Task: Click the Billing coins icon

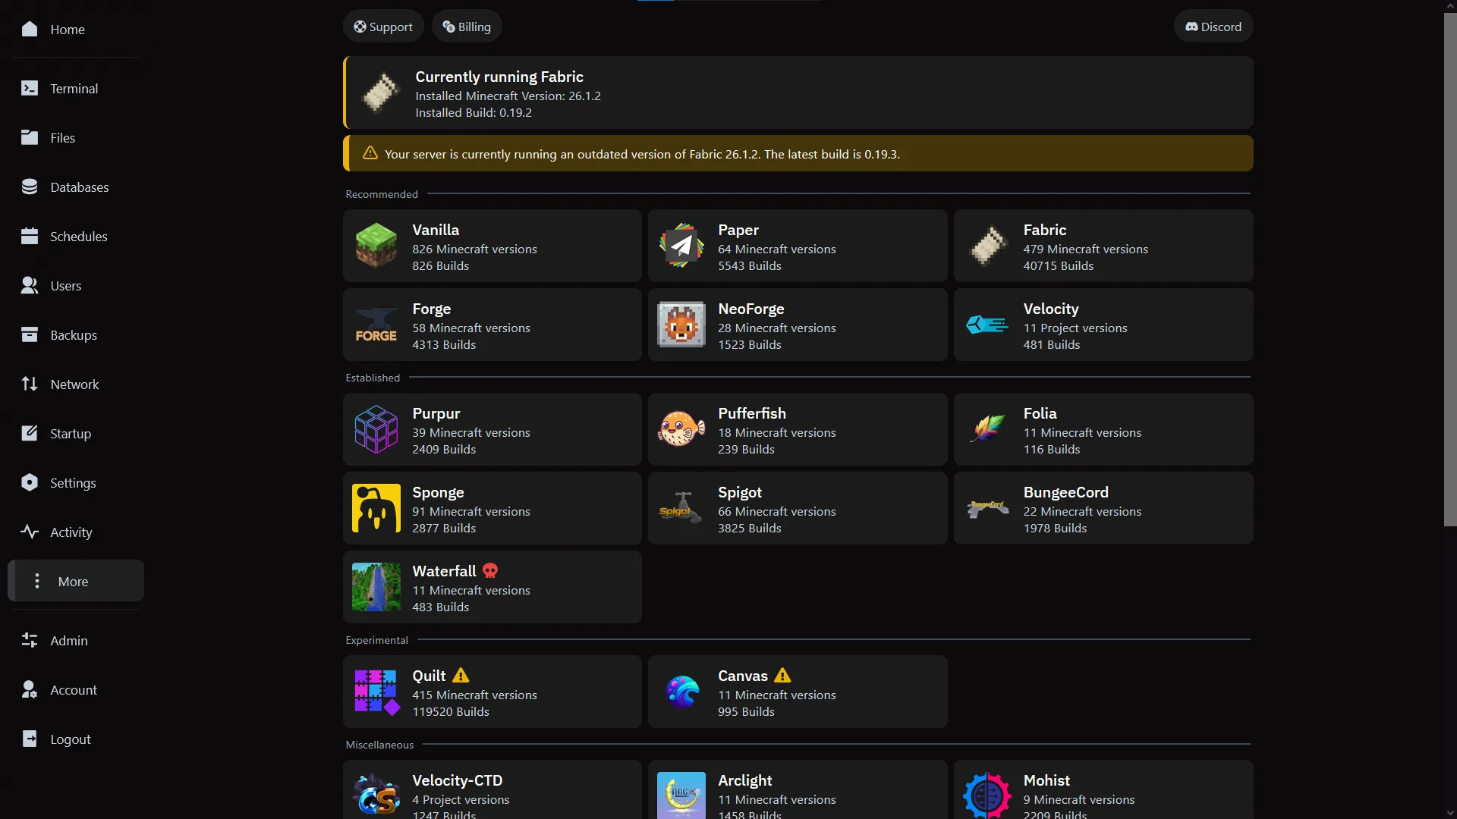Action: pyautogui.click(x=448, y=27)
